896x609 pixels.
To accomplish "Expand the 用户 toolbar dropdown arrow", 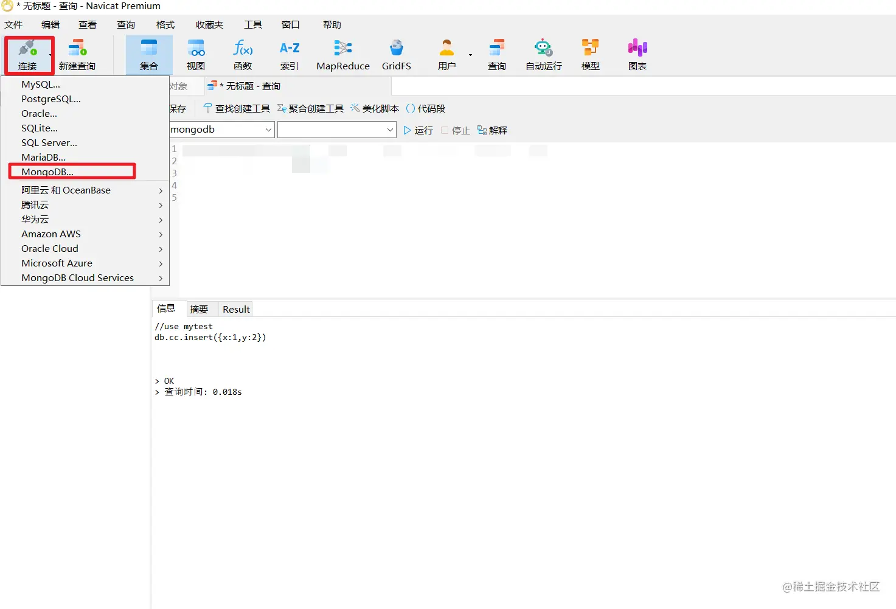I will [470, 55].
